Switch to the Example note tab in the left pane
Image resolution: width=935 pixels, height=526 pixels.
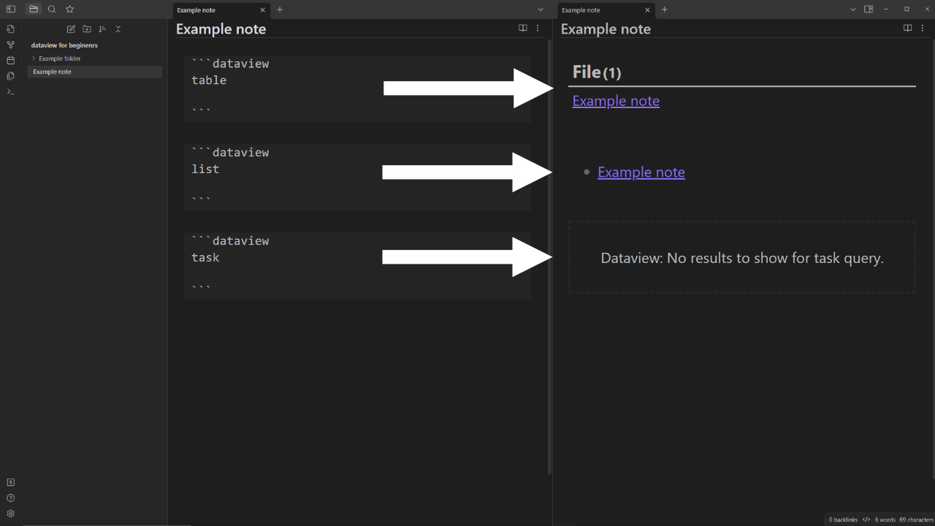[215, 10]
